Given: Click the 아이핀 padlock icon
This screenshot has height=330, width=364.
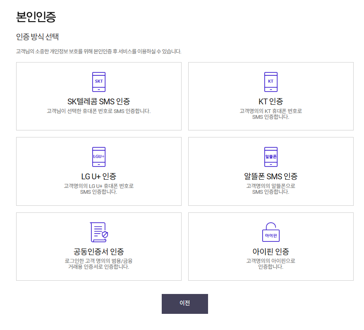Looking at the screenshot, I should tap(271, 232).
